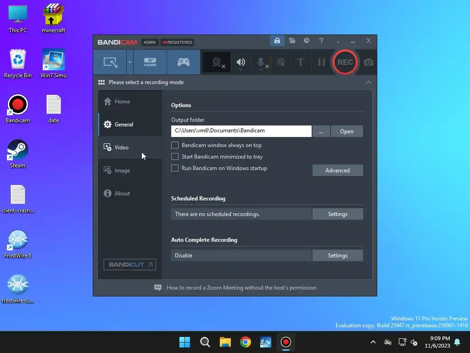Viewport: 470px width, 353px height.
Task: Browse output folder with ... button
Action: pos(321,131)
